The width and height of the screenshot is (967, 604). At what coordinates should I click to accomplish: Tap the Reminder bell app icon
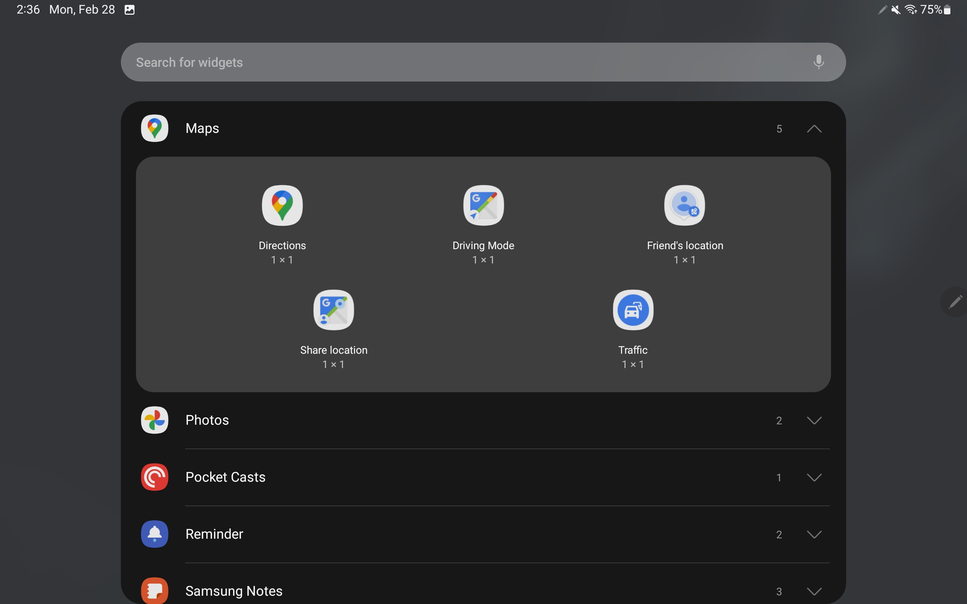(154, 534)
